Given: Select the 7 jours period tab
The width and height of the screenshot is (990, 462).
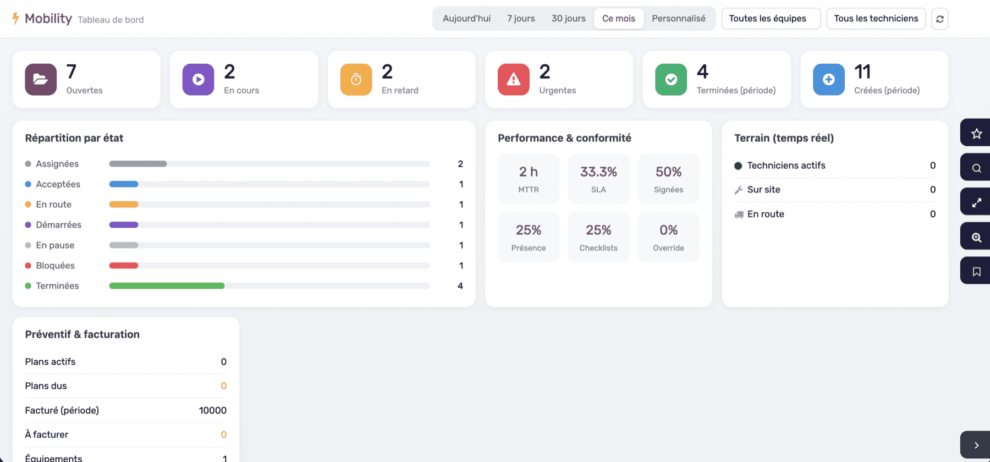Looking at the screenshot, I should 521,19.
